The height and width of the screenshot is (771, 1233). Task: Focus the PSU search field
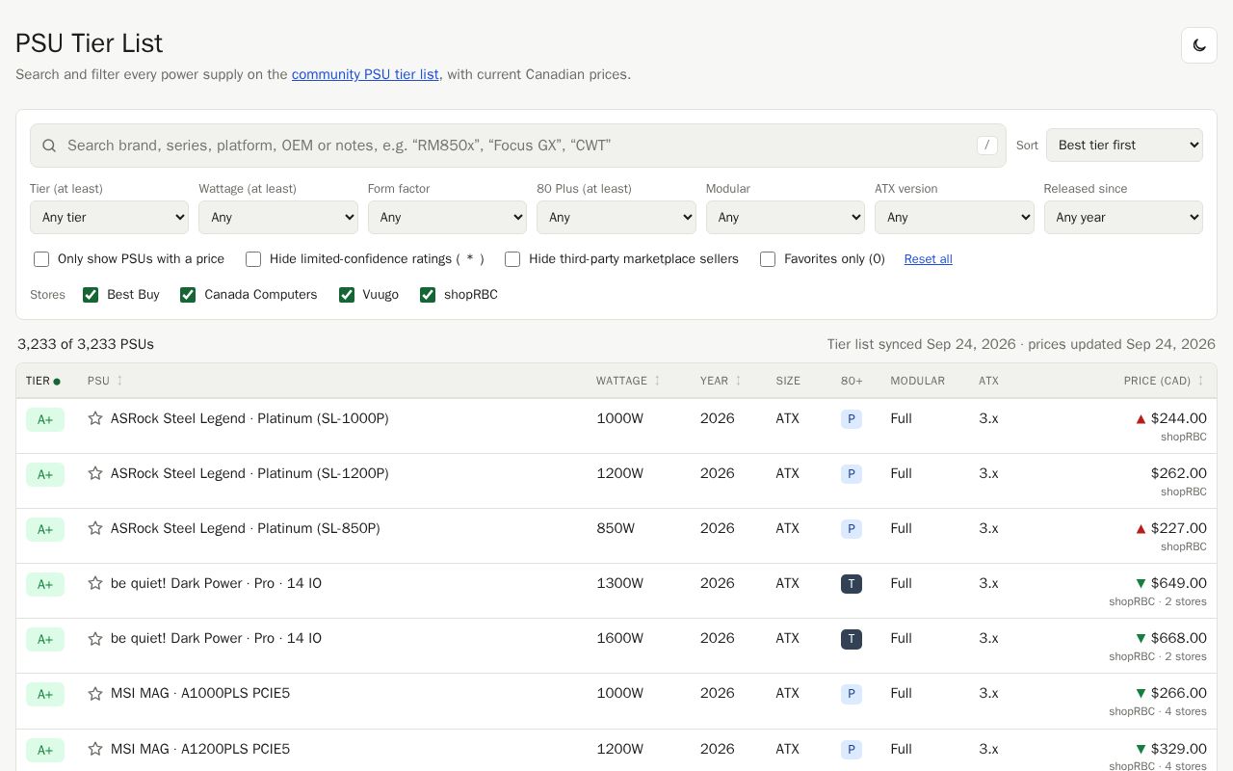pyautogui.click(x=518, y=146)
